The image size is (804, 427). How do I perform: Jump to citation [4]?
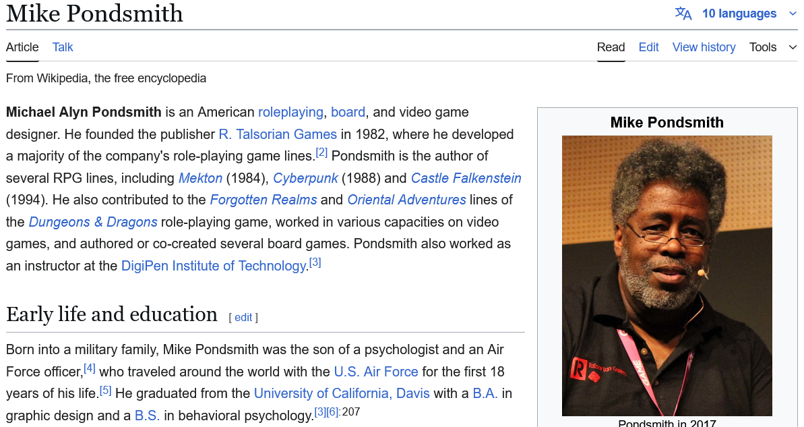point(89,368)
